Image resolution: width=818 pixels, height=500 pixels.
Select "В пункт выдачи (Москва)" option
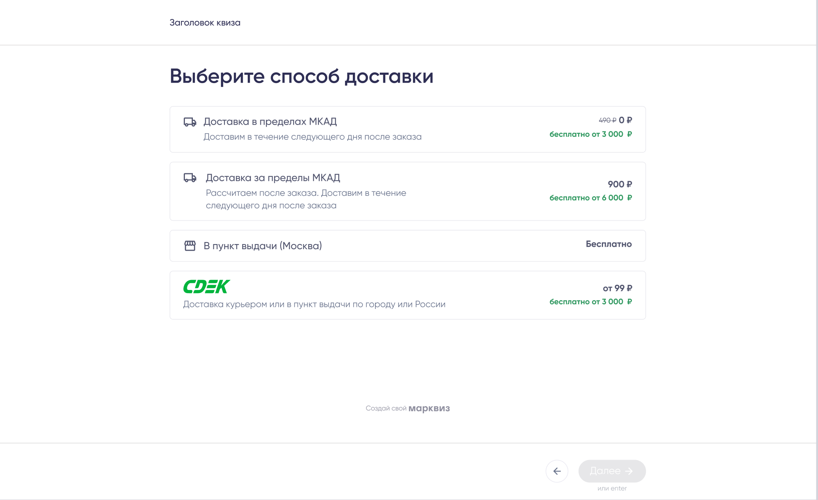[x=262, y=246]
